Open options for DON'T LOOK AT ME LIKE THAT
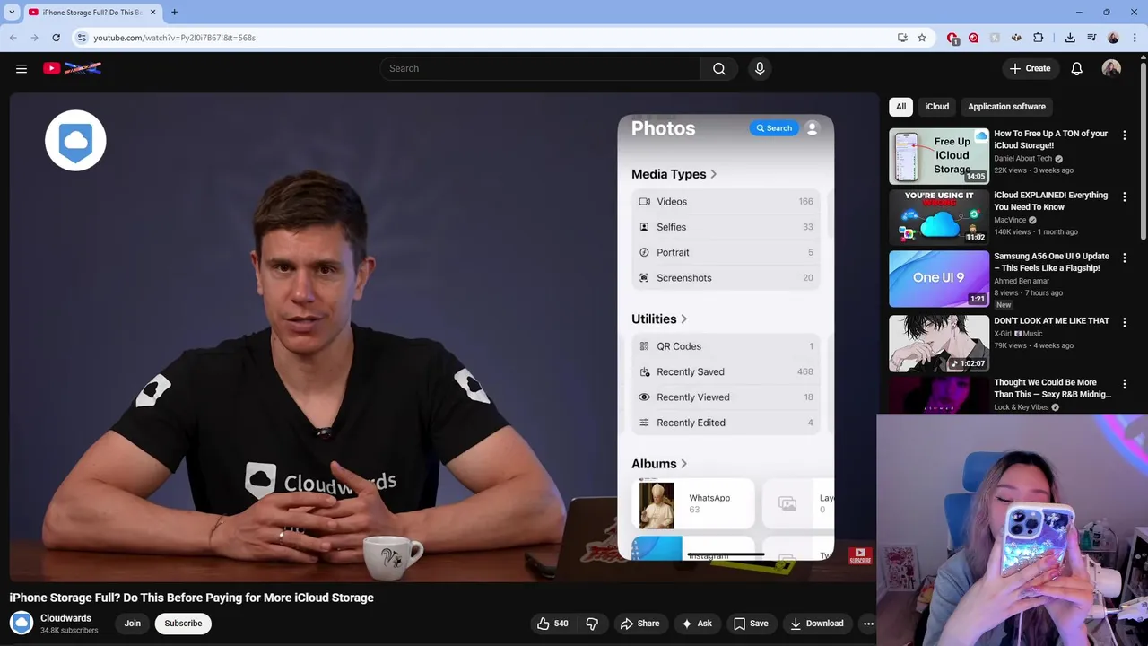1148x646 pixels. [x=1125, y=322]
